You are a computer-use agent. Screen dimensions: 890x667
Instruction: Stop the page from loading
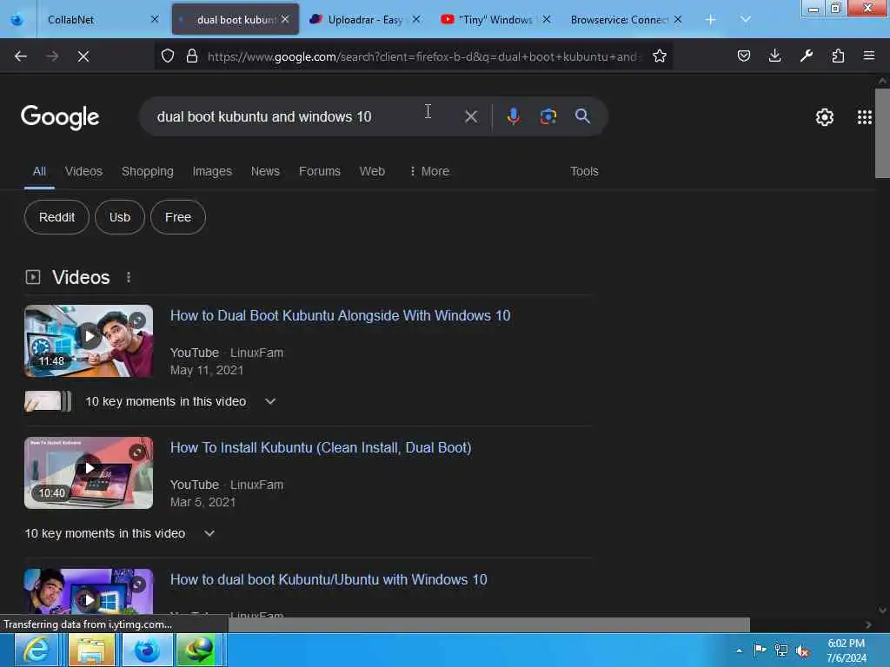pos(83,56)
